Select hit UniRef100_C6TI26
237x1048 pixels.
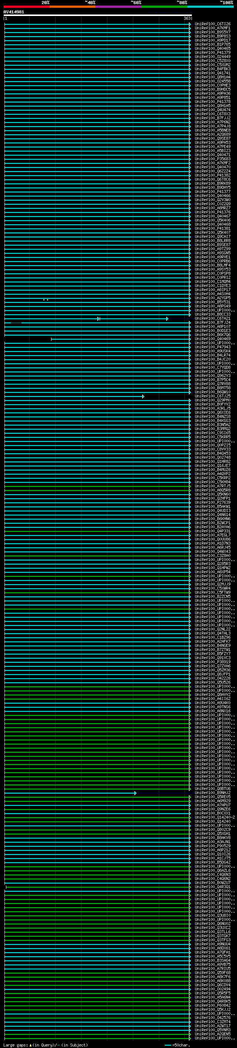click(212, 24)
